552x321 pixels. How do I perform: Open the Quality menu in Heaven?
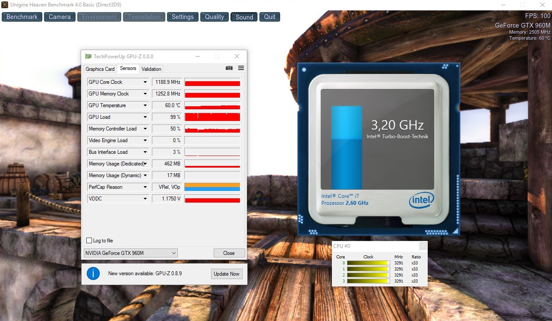click(214, 17)
